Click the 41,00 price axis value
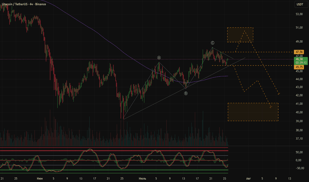 pos(299,104)
